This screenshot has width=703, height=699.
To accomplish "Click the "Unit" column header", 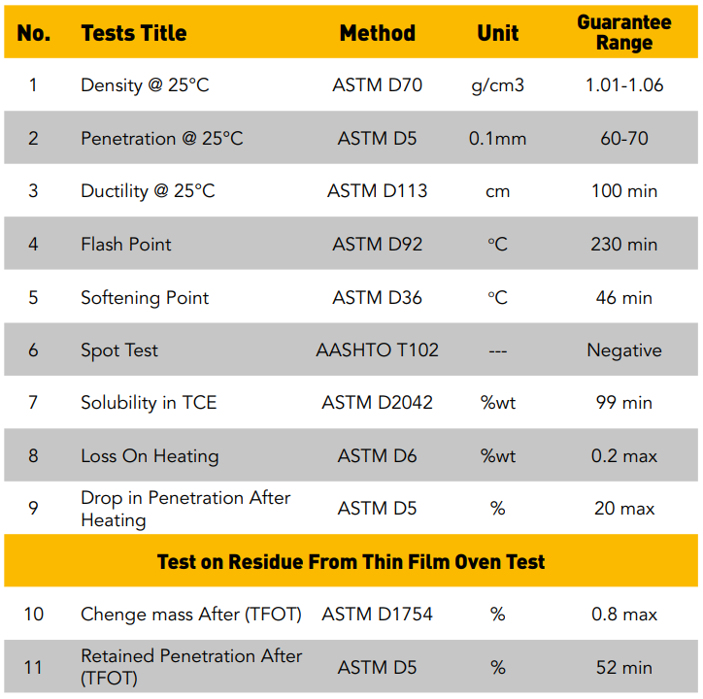I will pyautogui.click(x=497, y=33).
